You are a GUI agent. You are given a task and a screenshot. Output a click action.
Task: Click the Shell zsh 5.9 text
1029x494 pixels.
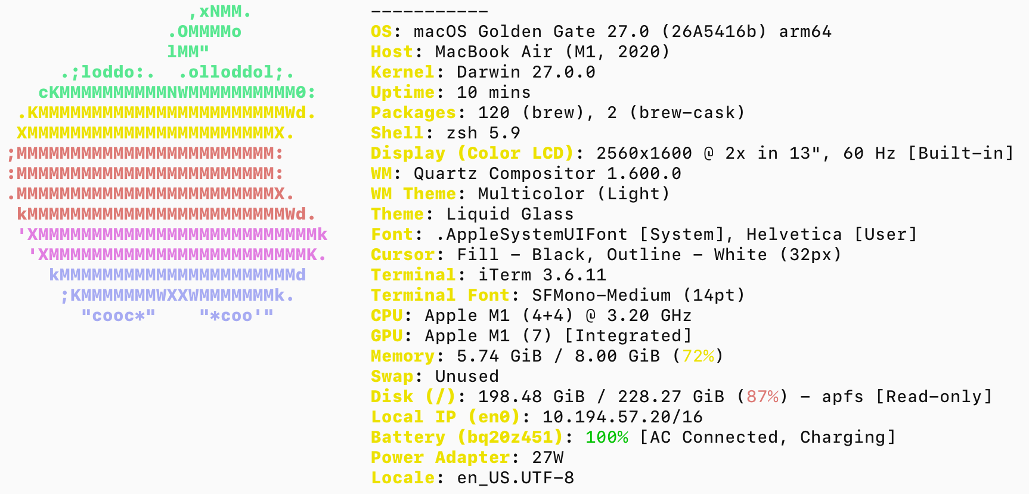pos(445,132)
